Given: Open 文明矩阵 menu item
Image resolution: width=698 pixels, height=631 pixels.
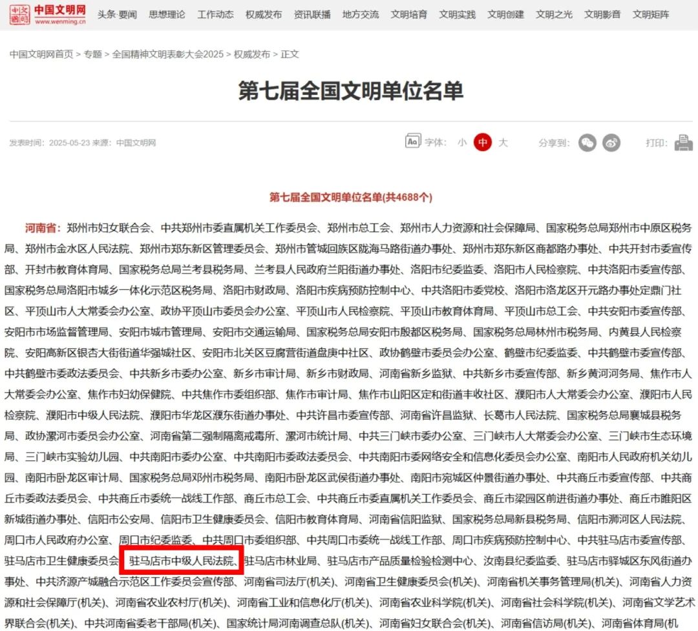Looking at the screenshot, I should pyautogui.click(x=651, y=14).
